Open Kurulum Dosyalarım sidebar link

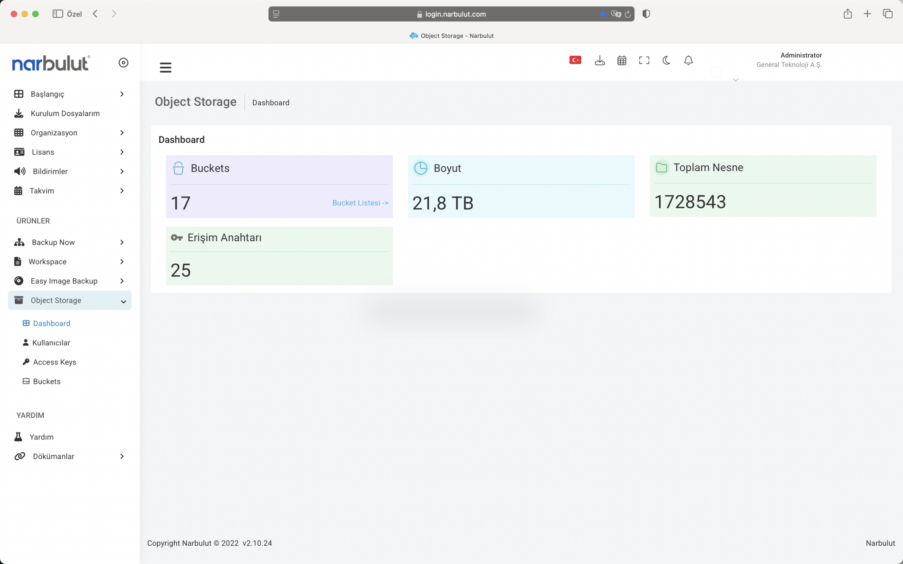coord(65,114)
